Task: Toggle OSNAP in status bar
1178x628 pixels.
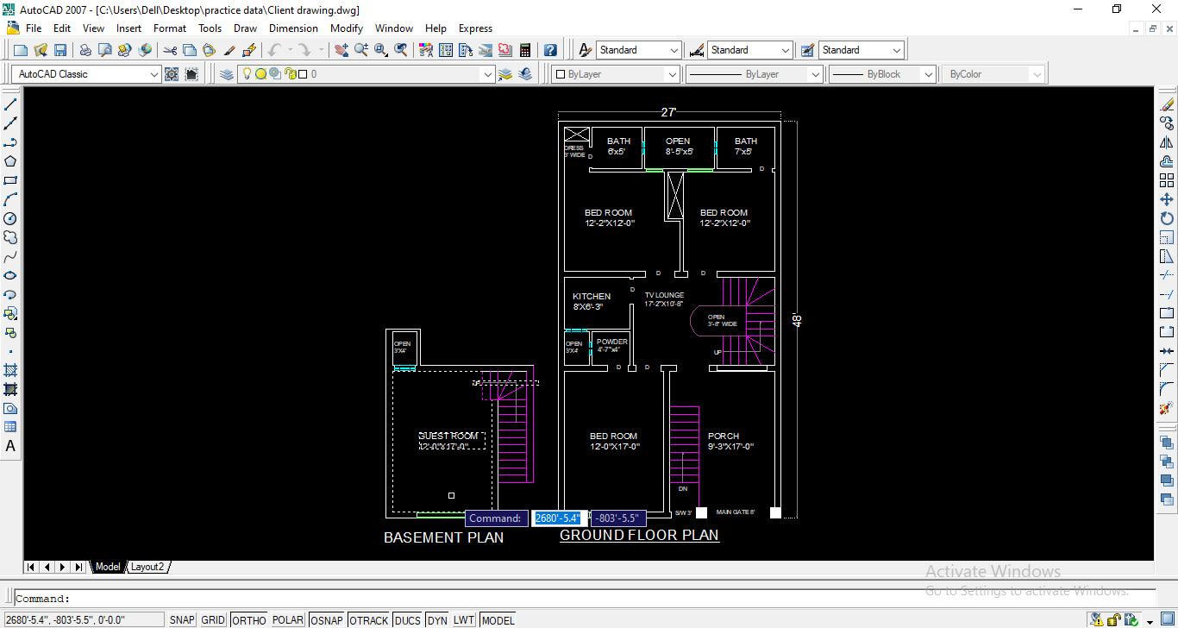Action: [326, 619]
